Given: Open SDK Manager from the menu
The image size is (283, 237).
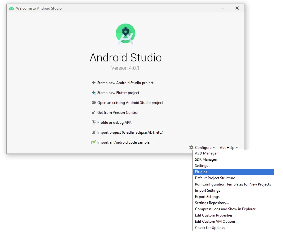Looking at the screenshot, I should click(x=233, y=159).
